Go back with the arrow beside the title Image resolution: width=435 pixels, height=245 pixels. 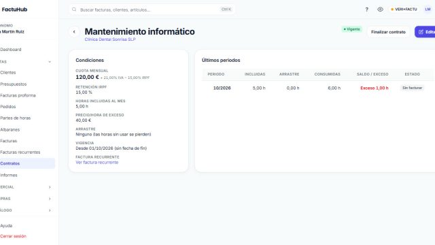coord(74,32)
